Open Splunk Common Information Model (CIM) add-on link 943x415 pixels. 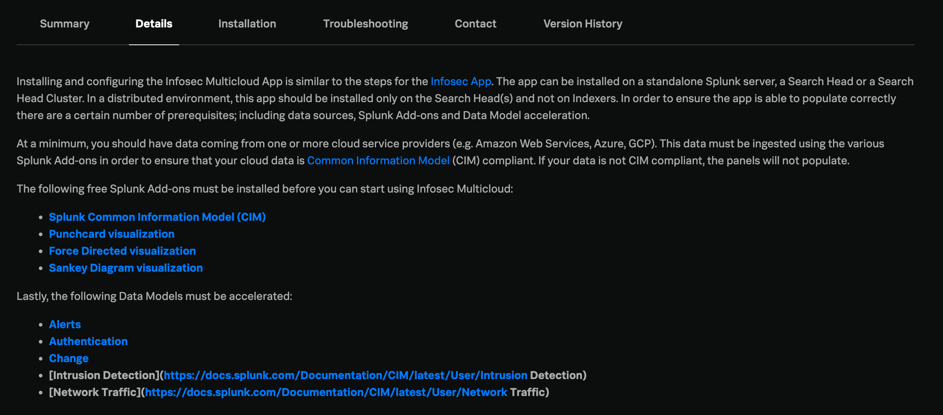tap(157, 217)
